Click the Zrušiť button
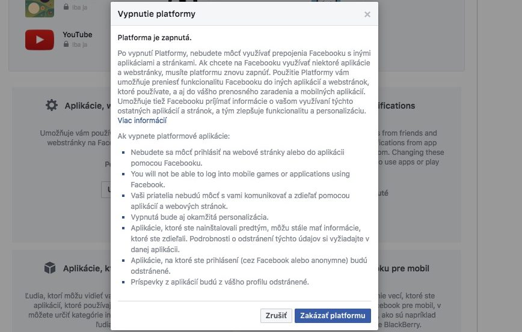 coord(276,315)
